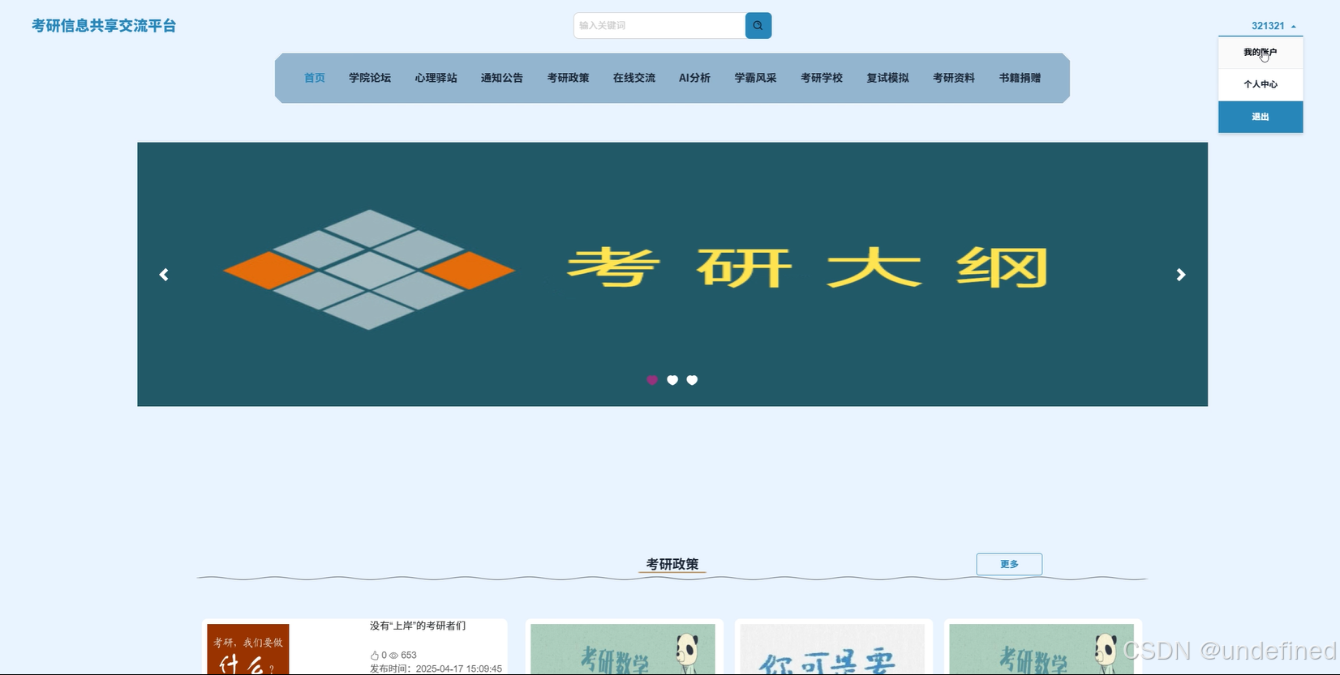Click the thumbs-up like icon on article
Viewport: 1340px width, 675px height.
(375, 656)
